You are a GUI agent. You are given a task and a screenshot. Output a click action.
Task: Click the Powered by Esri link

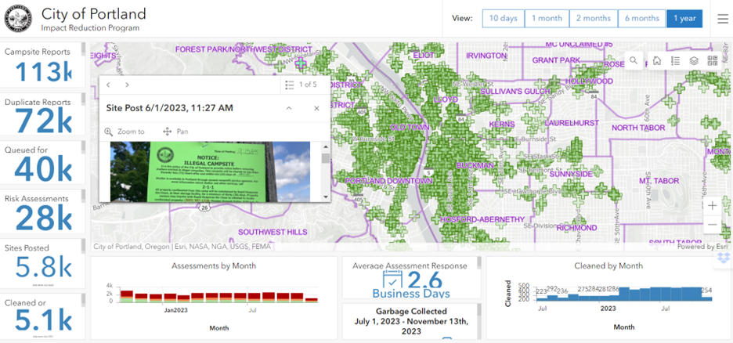(x=702, y=246)
